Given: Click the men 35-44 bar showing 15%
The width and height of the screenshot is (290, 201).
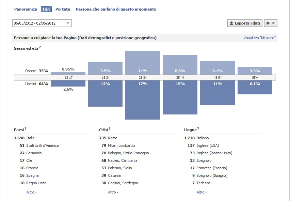Looking at the screenshot, I should [180, 97].
